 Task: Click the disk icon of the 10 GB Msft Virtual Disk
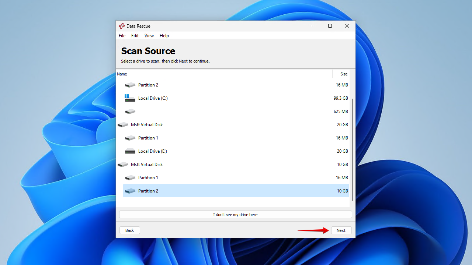coord(122,165)
